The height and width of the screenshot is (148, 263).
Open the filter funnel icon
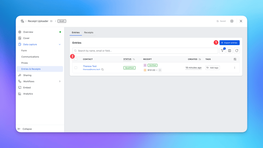222,51
